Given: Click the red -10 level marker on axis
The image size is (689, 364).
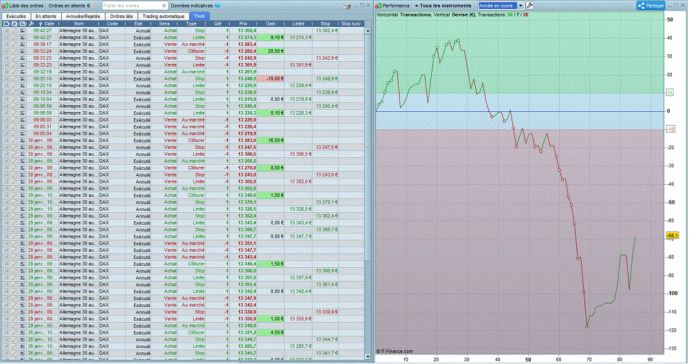Looking at the screenshot, I should coord(670,129).
